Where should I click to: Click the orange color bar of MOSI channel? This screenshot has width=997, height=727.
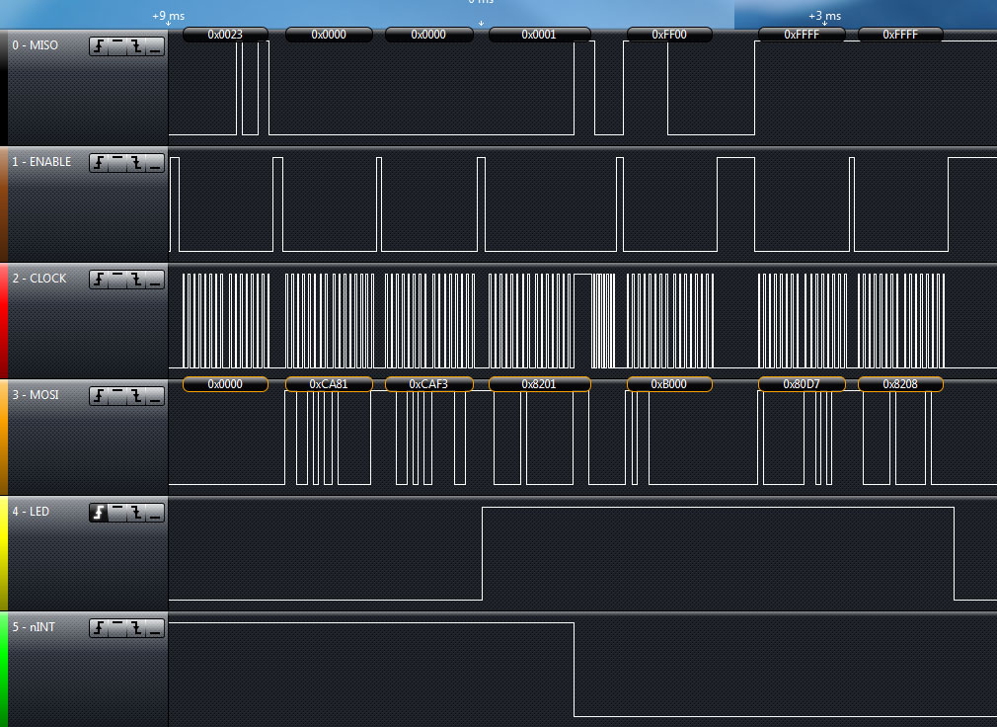coord(4,437)
